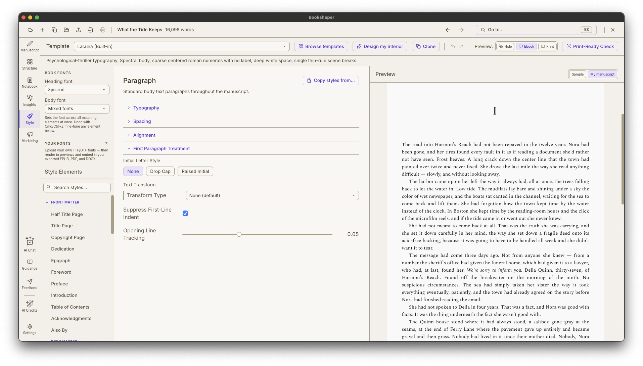The image size is (643, 366).
Task: Open Settings from the sidebar
Action: [x=30, y=329]
